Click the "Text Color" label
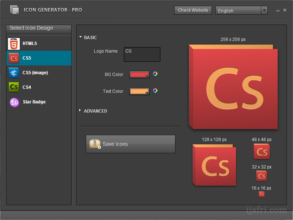Screen dimensions: 293x220 113,91
